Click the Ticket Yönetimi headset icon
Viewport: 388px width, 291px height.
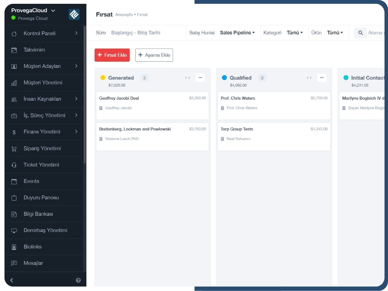[14, 165]
